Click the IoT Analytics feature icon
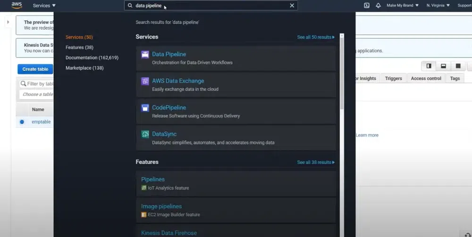 144,188
